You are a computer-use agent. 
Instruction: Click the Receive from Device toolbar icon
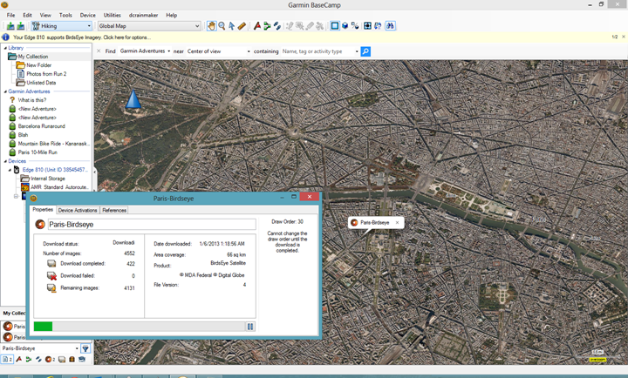pos(20,26)
